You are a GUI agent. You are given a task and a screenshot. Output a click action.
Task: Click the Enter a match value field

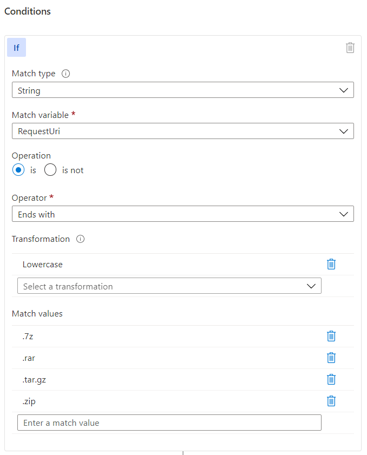[x=169, y=423]
